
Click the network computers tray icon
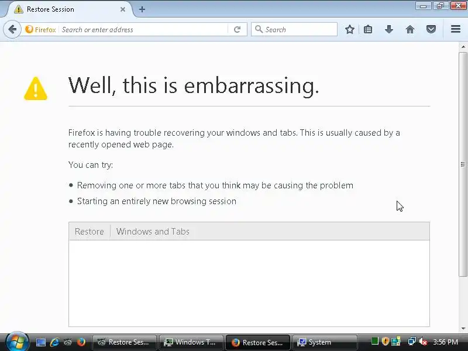(x=412, y=341)
